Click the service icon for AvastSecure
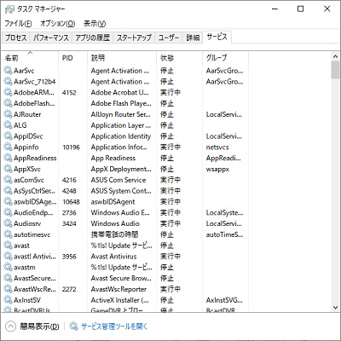341x341 pixels. [x=8, y=278]
